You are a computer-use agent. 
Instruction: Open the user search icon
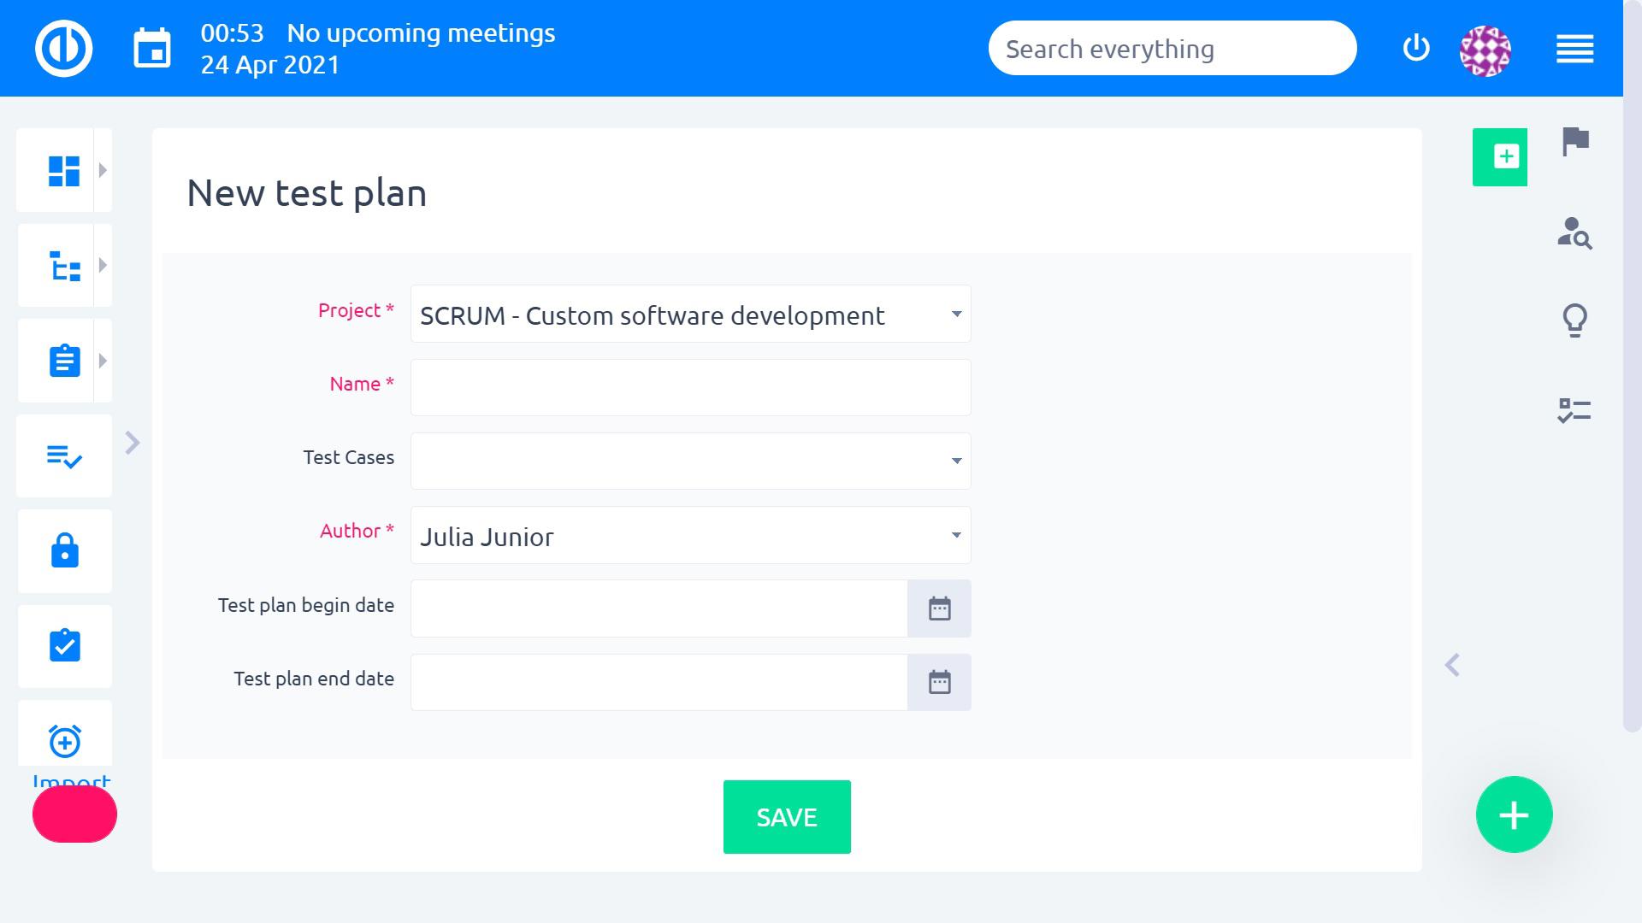coord(1574,232)
